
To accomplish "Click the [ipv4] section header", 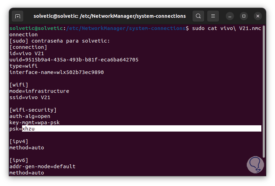I will click(x=19, y=141).
